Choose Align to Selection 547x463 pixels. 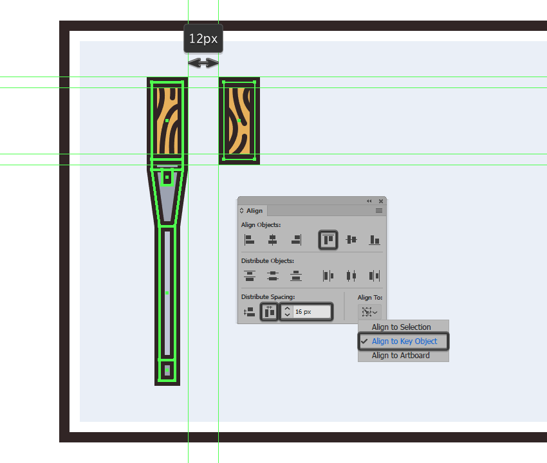(x=401, y=327)
